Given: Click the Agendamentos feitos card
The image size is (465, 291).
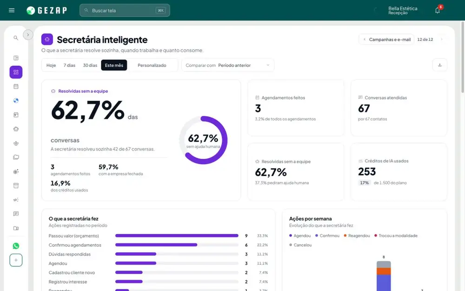Looking at the screenshot, I should 296,108.
